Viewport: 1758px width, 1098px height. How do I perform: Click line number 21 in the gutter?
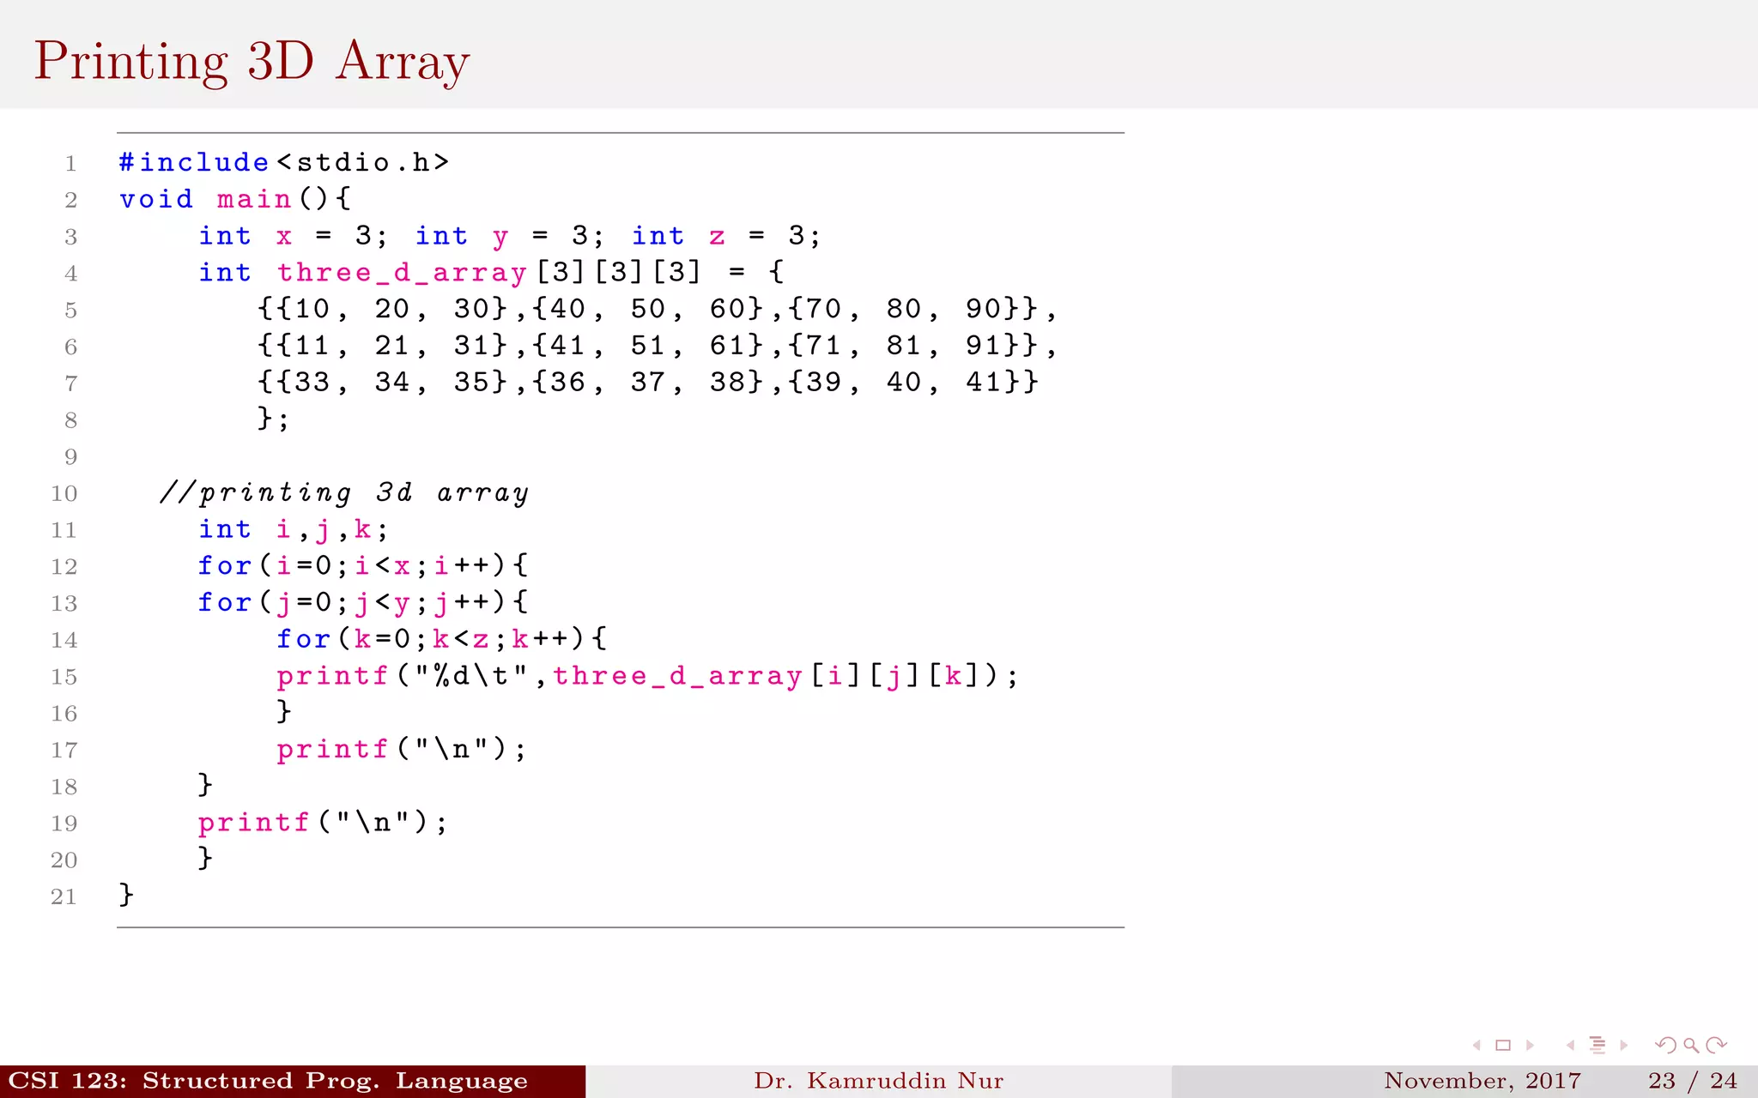[x=64, y=897]
